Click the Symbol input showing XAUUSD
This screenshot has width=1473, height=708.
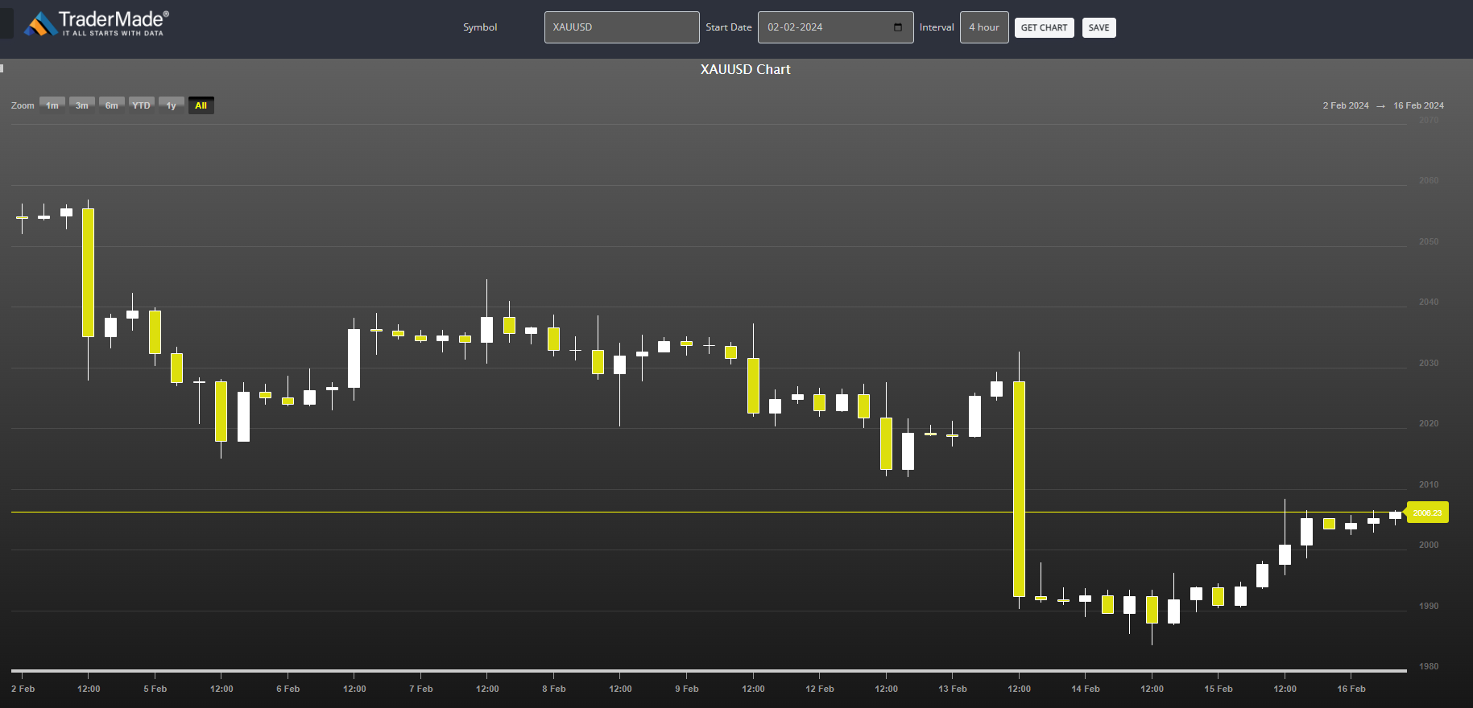622,27
